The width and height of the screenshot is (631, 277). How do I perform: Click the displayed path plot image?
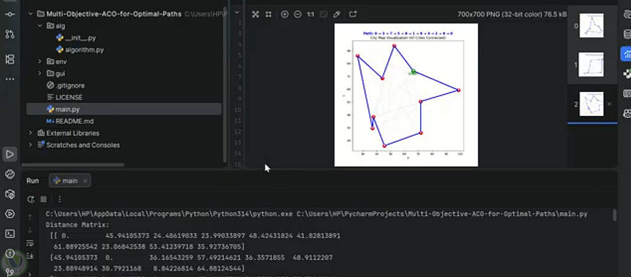(406, 94)
